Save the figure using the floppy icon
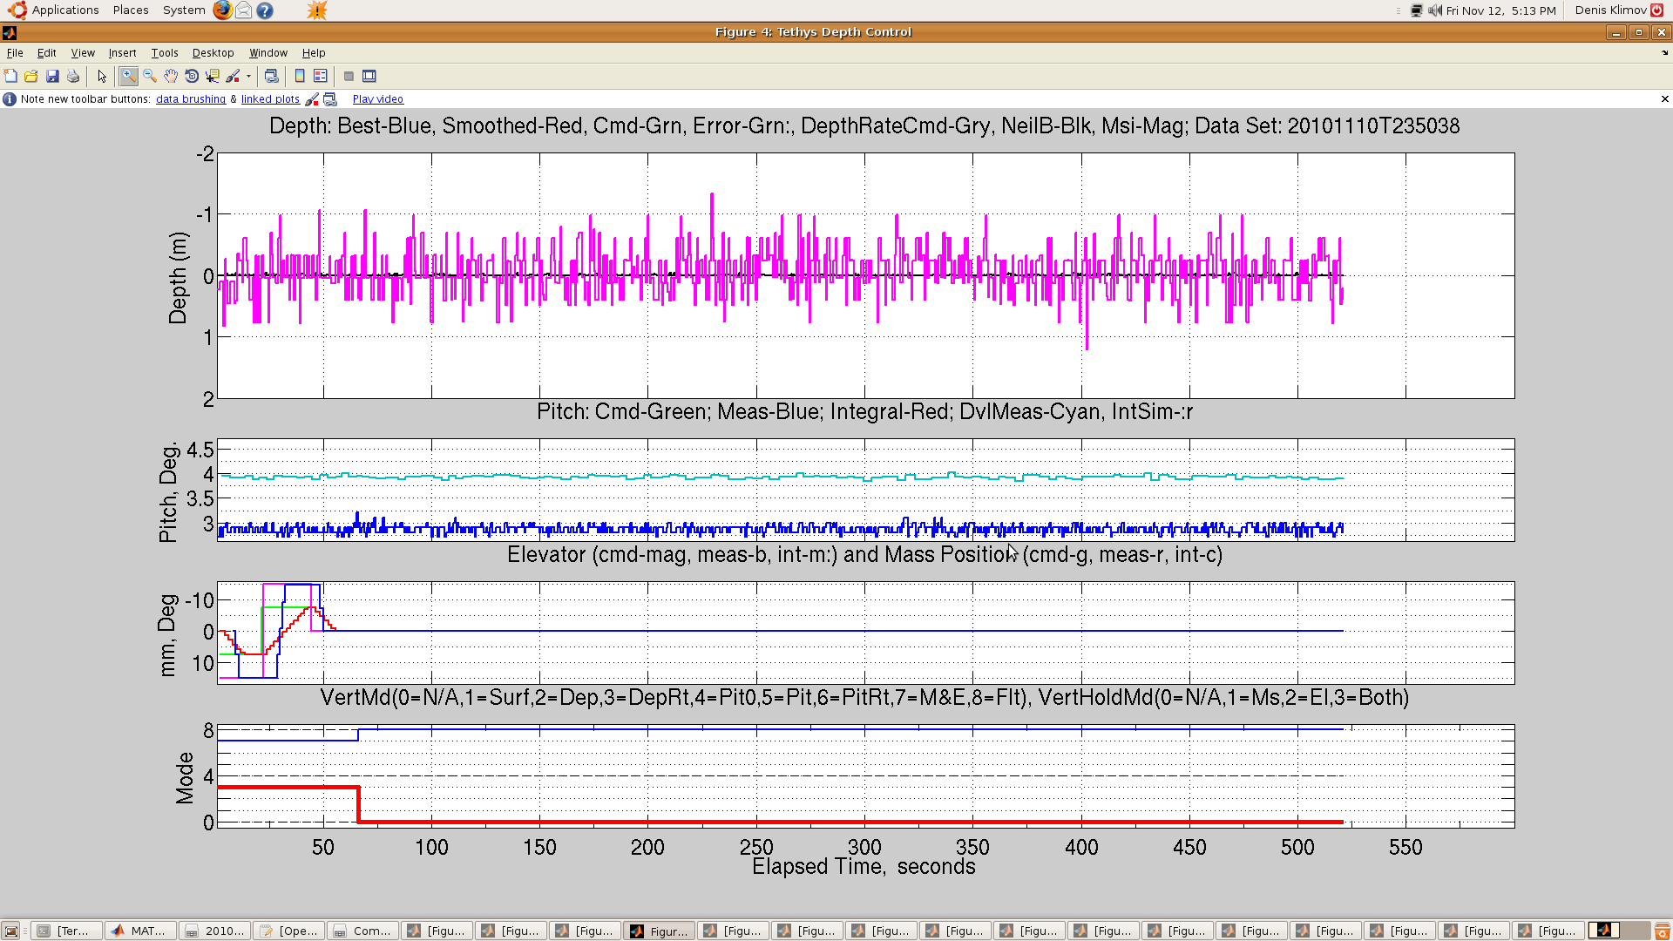The image size is (1673, 941). (x=52, y=76)
